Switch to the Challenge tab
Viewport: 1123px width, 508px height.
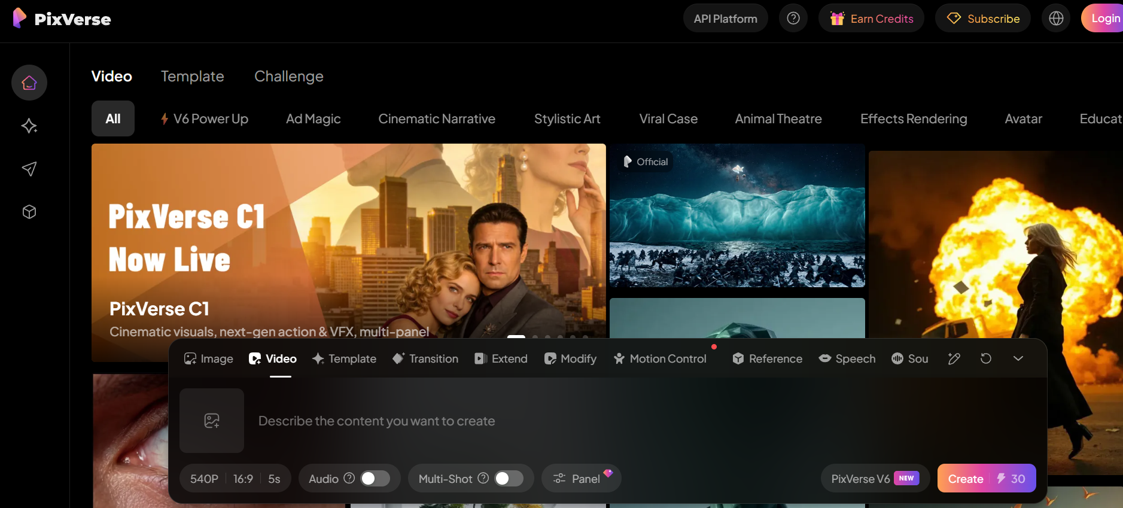click(289, 77)
